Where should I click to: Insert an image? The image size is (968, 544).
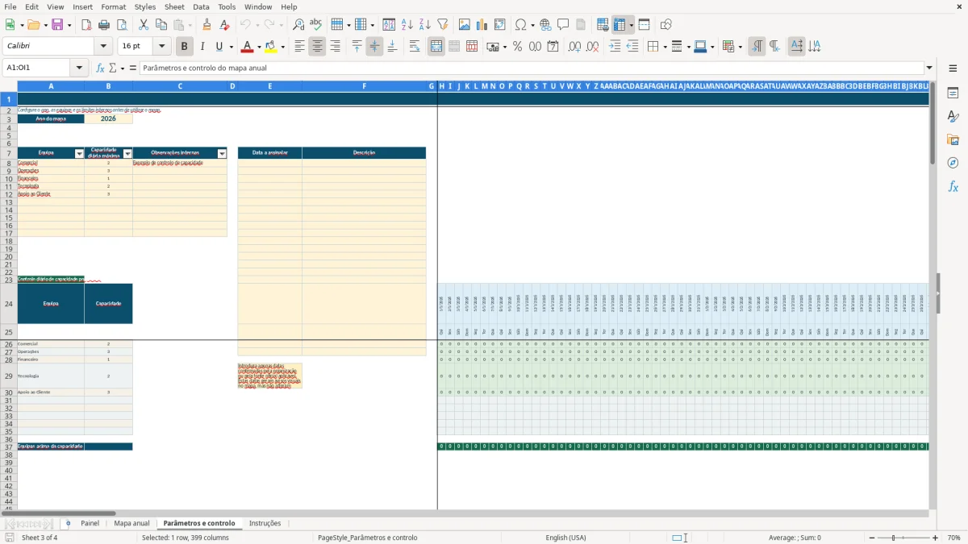pos(465,25)
